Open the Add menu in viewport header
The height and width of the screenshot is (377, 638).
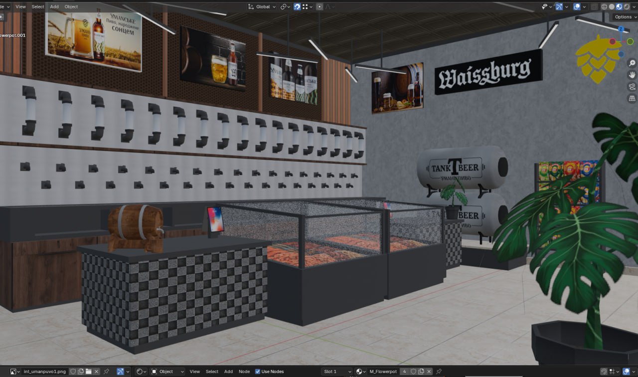click(x=54, y=7)
